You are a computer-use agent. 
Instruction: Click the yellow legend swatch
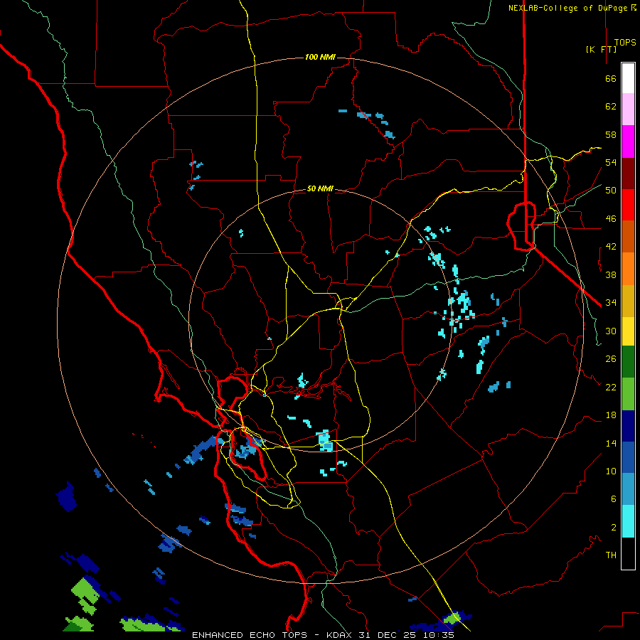pos(628,331)
